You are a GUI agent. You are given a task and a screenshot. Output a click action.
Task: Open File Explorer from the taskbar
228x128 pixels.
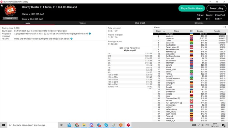coord(84,125)
